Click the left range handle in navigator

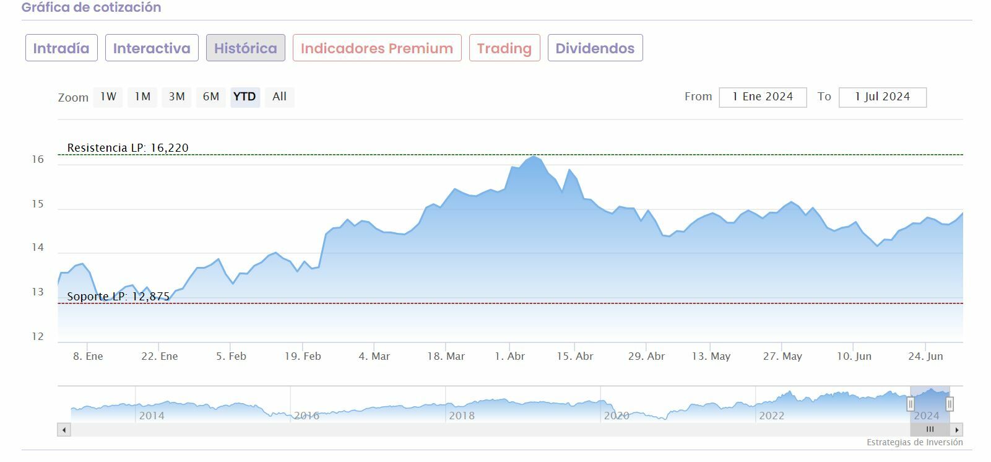click(911, 404)
